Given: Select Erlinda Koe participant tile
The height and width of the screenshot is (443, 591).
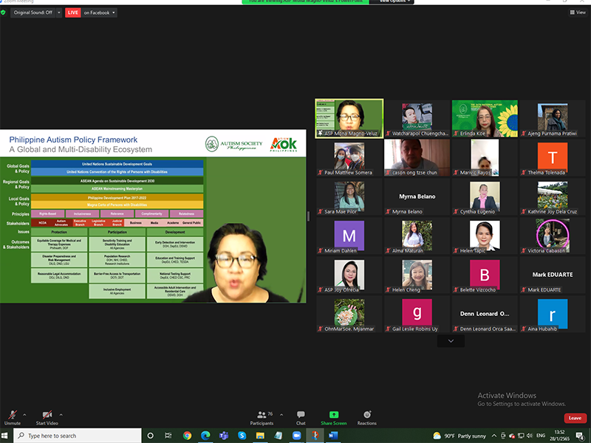Looking at the screenshot, I should coord(485,119).
